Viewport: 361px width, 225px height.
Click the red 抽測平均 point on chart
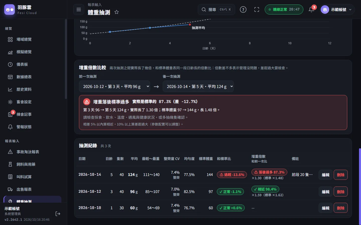click(x=190, y=24)
